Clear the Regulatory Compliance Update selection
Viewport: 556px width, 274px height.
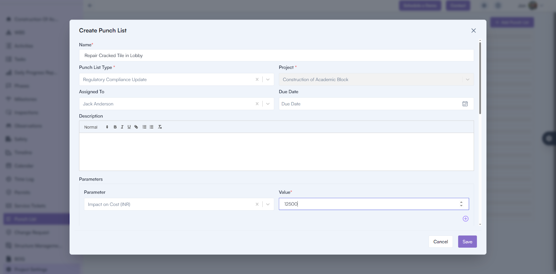257,80
